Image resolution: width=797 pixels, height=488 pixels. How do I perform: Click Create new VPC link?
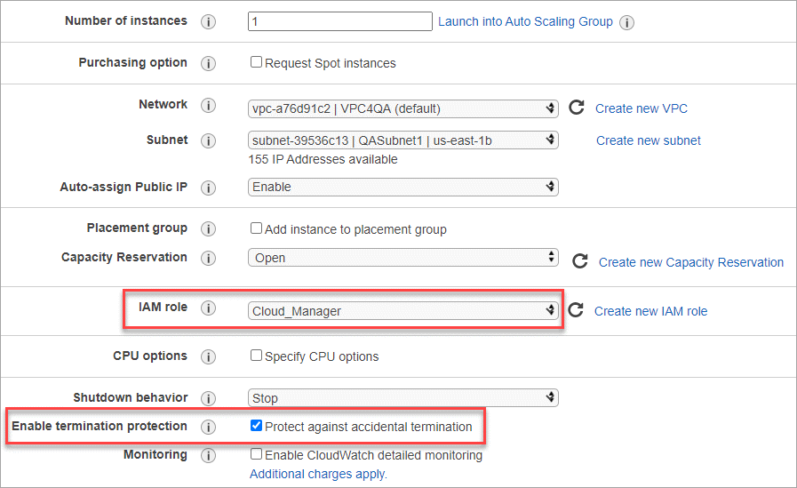click(642, 108)
